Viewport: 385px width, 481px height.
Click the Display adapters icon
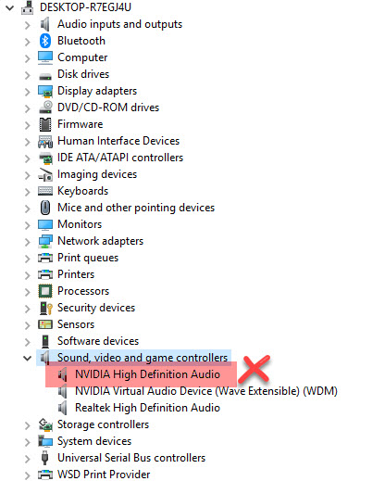pyautogui.click(x=45, y=91)
